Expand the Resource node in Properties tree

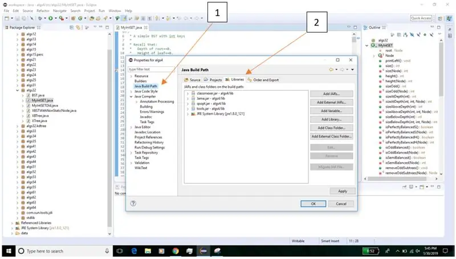pyautogui.click(x=131, y=76)
